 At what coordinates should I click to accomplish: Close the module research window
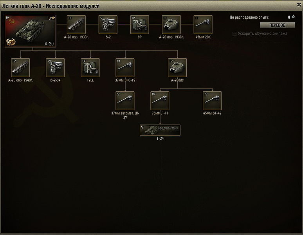click(299, 5)
